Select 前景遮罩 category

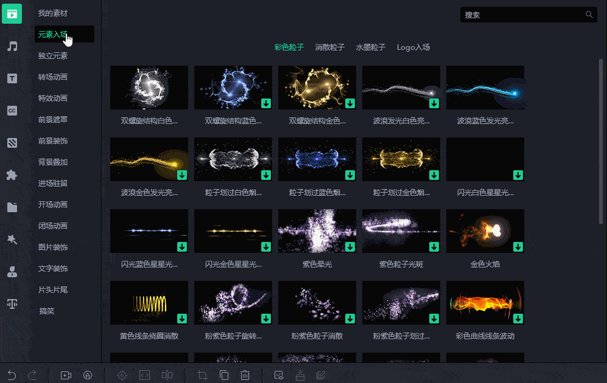[x=53, y=119]
